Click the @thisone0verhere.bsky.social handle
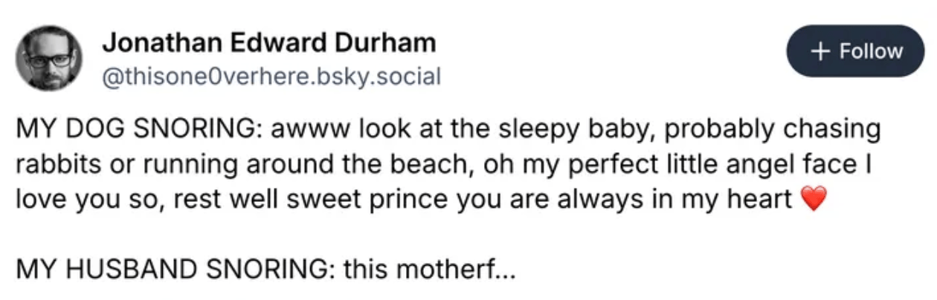The height and width of the screenshot is (300, 937). (x=271, y=75)
